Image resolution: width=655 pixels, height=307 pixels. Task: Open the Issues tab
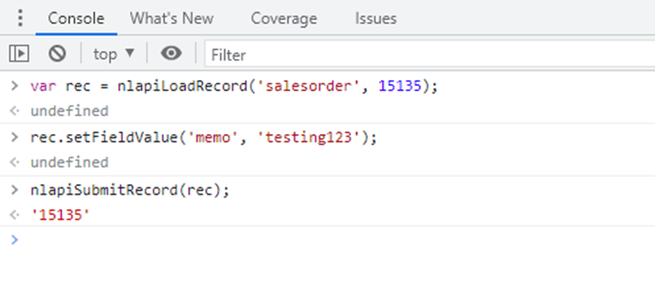(376, 19)
